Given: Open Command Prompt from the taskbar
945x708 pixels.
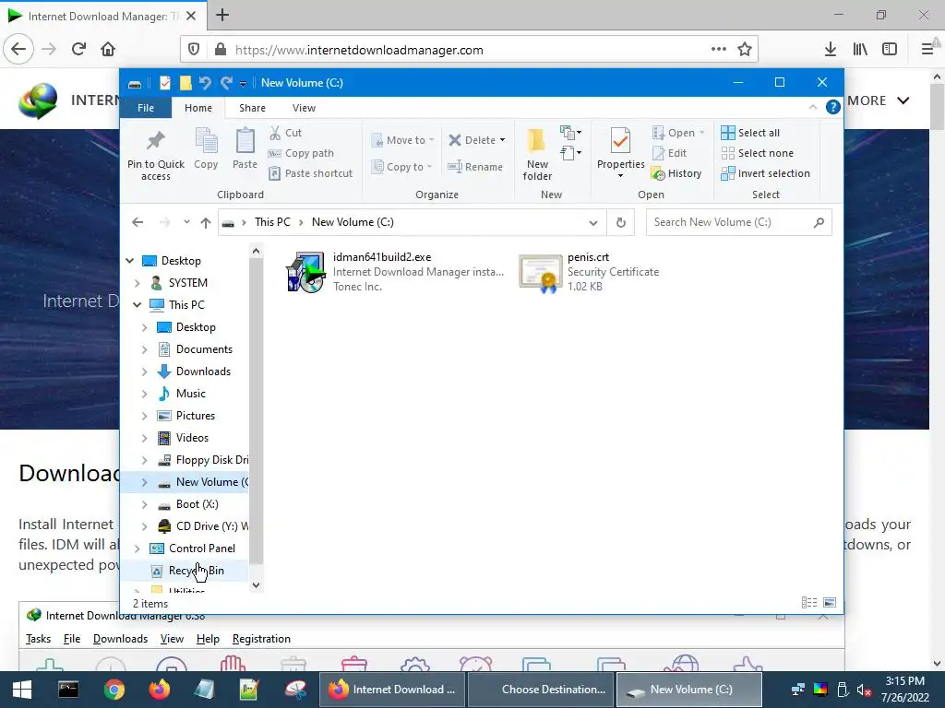Looking at the screenshot, I should click(x=68, y=690).
